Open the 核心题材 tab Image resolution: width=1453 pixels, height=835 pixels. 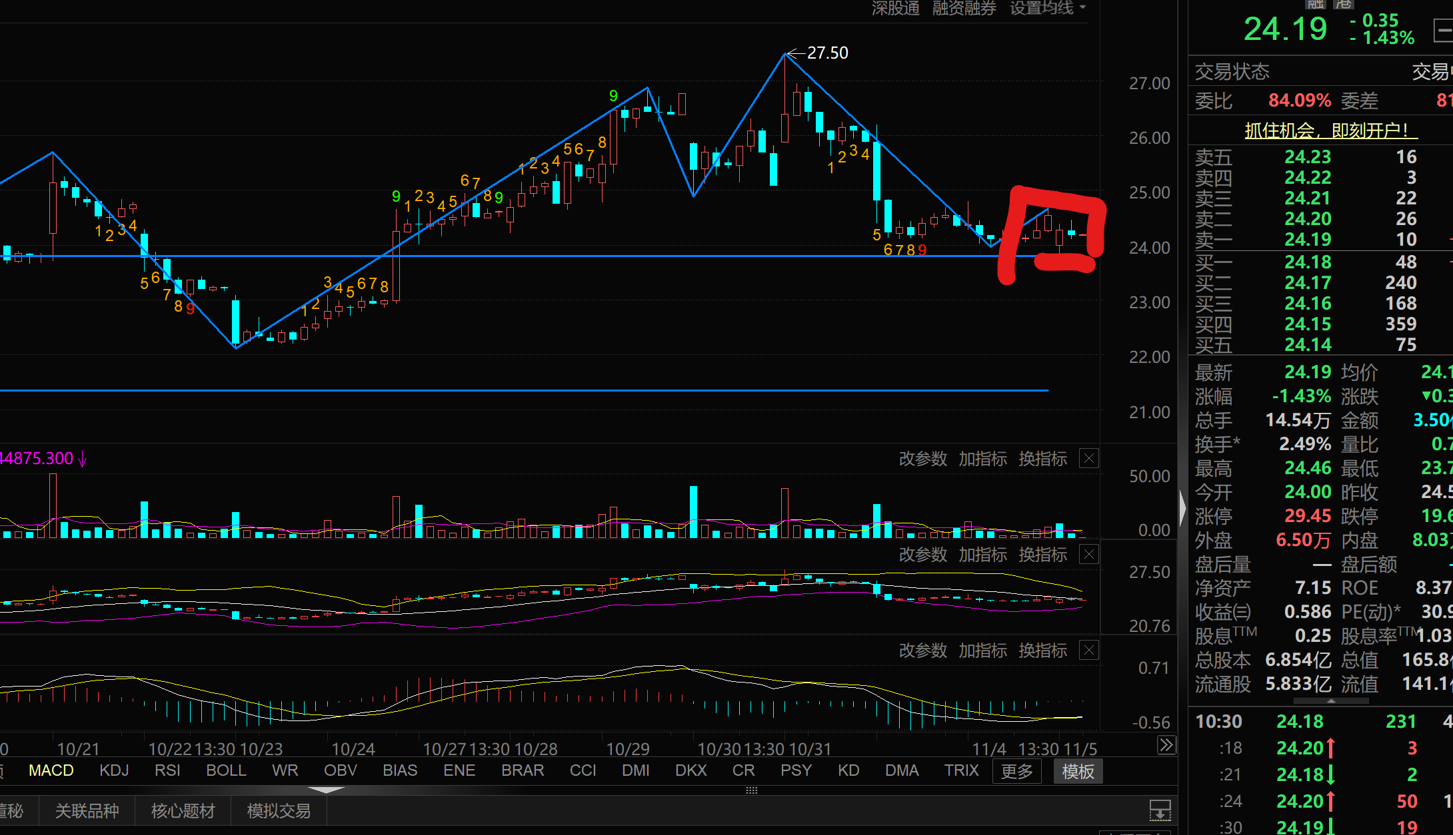click(x=183, y=810)
